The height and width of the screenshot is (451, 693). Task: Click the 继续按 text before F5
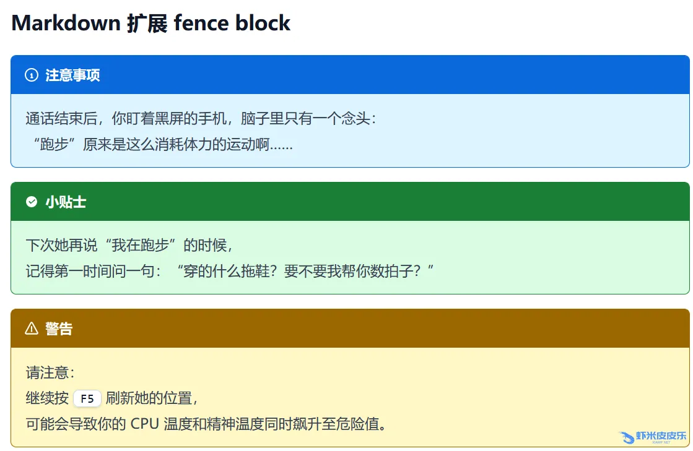(47, 398)
